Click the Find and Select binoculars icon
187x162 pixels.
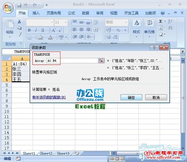pos(170,28)
